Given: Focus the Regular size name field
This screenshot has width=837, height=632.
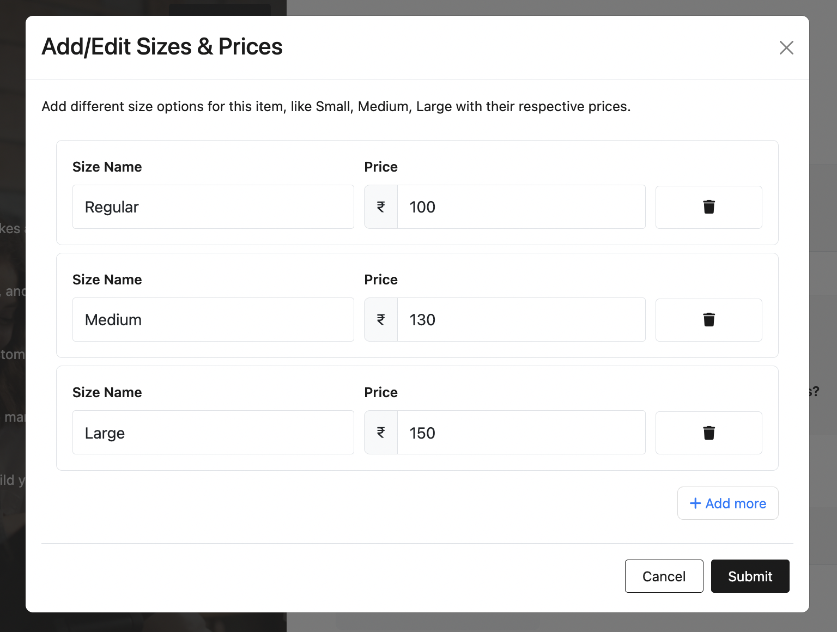Looking at the screenshot, I should [x=213, y=207].
